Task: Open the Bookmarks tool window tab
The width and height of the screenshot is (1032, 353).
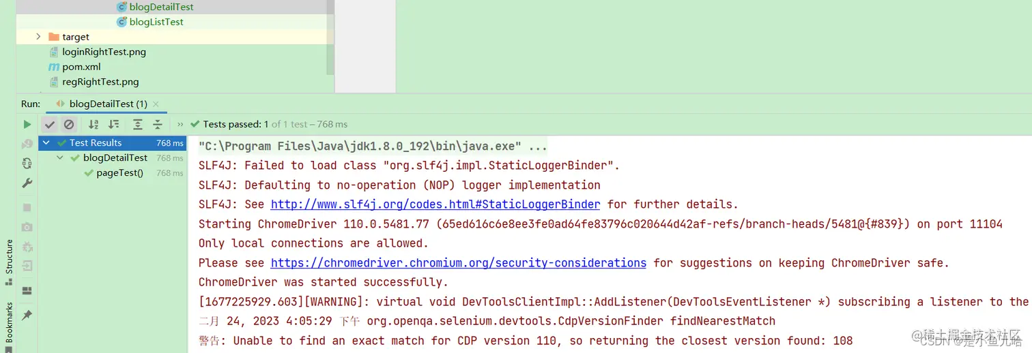Action: pyautogui.click(x=9, y=326)
